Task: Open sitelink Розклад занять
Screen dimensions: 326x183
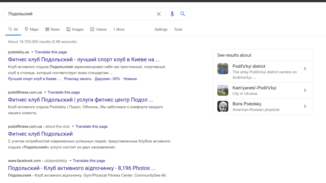Action: coord(78,79)
